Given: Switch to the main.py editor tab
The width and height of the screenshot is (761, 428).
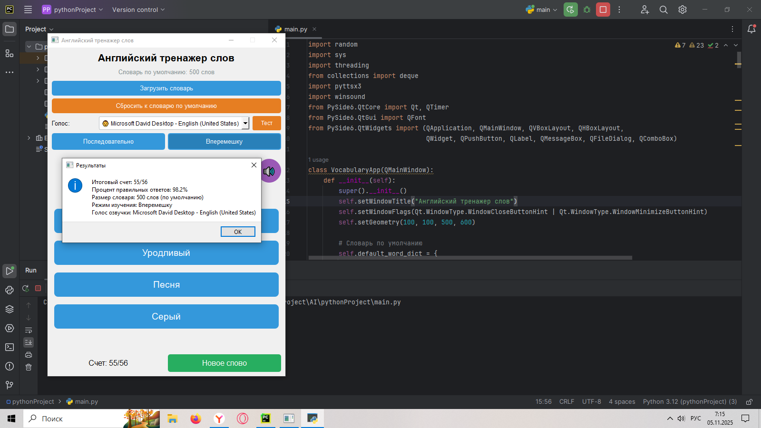Looking at the screenshot, I should coord(295,29).
